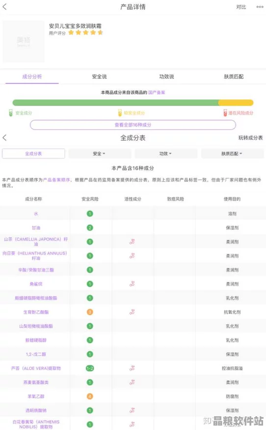266x430 pixels.
Task: Open 白花春黄菊 ANTHEMIS NOBILIS 提取物 ingredient
Action: [x=36, y=424]
